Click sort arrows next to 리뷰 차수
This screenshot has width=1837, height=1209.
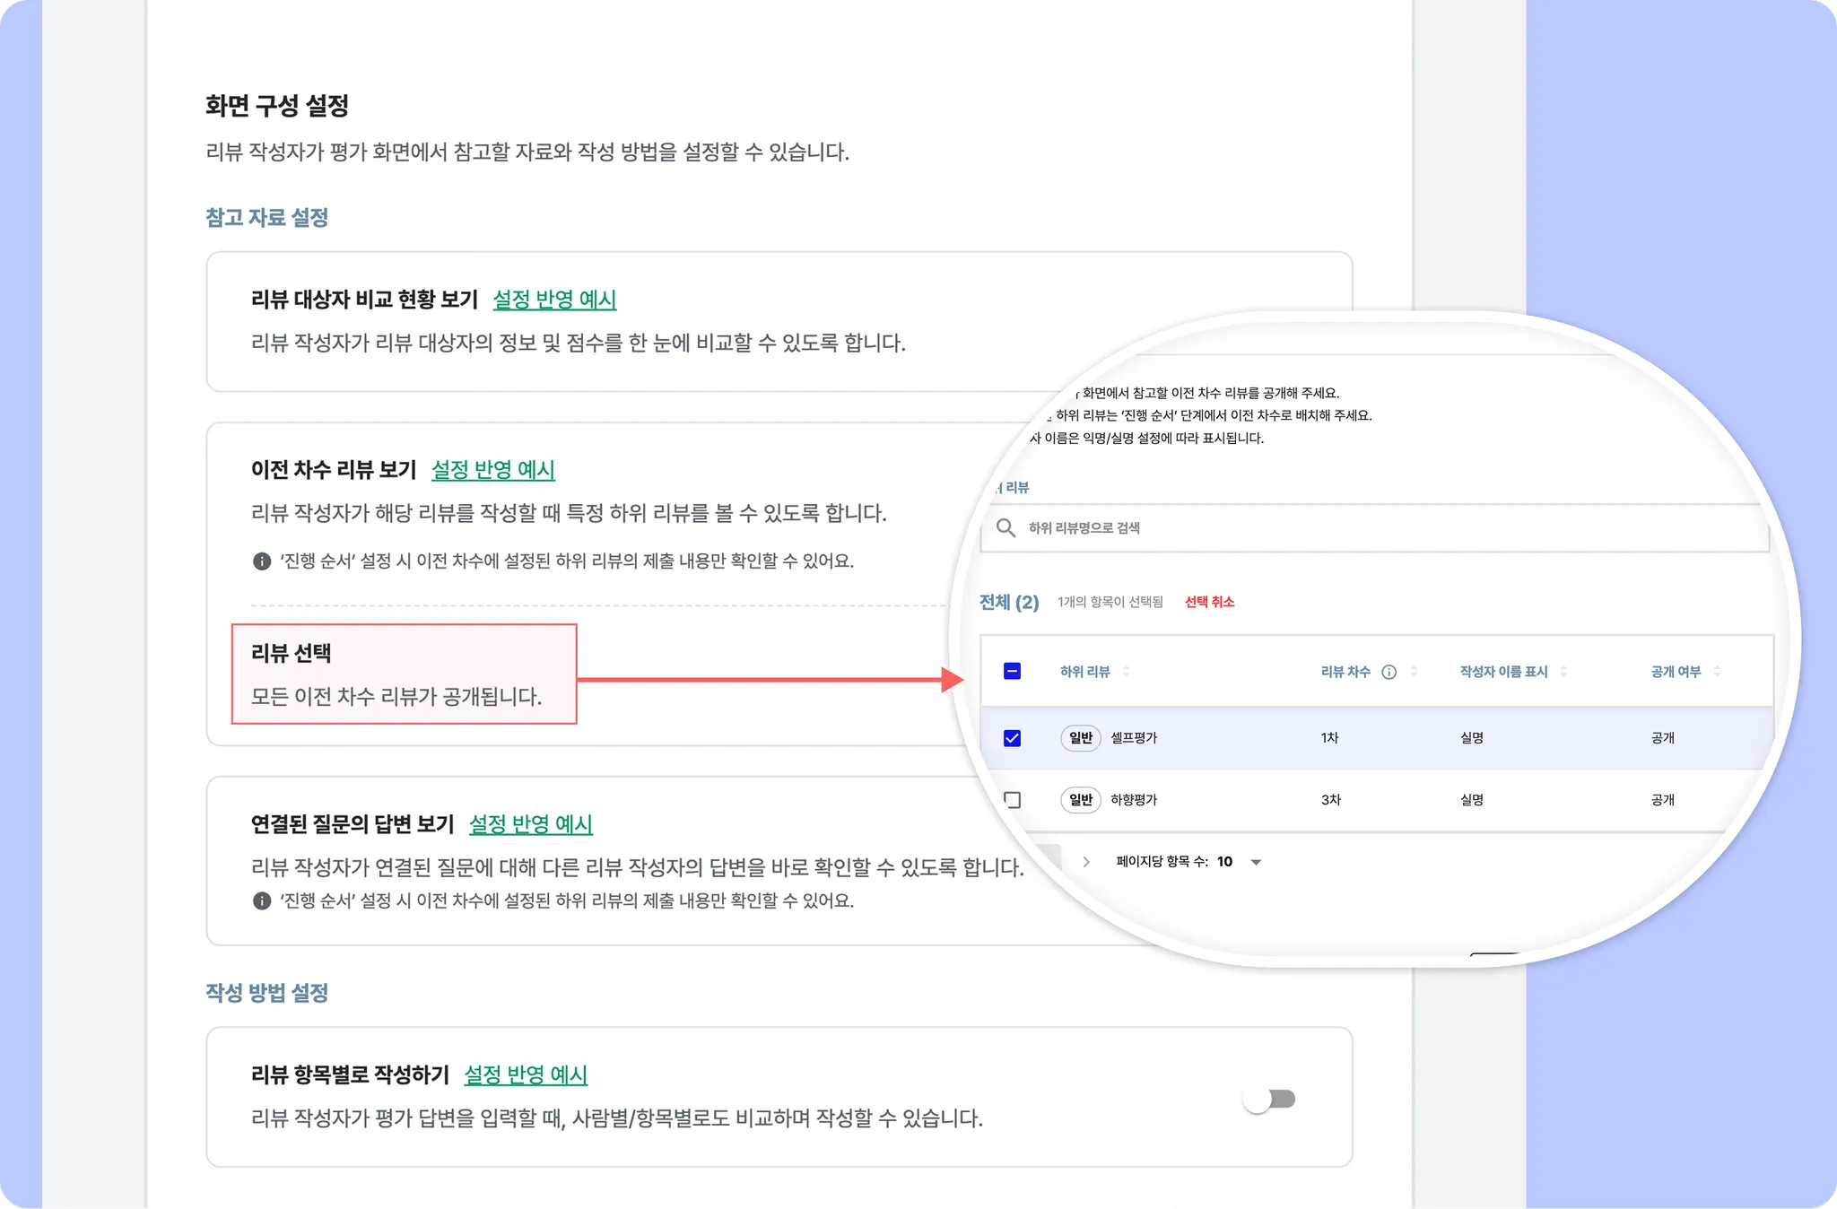1414,672
